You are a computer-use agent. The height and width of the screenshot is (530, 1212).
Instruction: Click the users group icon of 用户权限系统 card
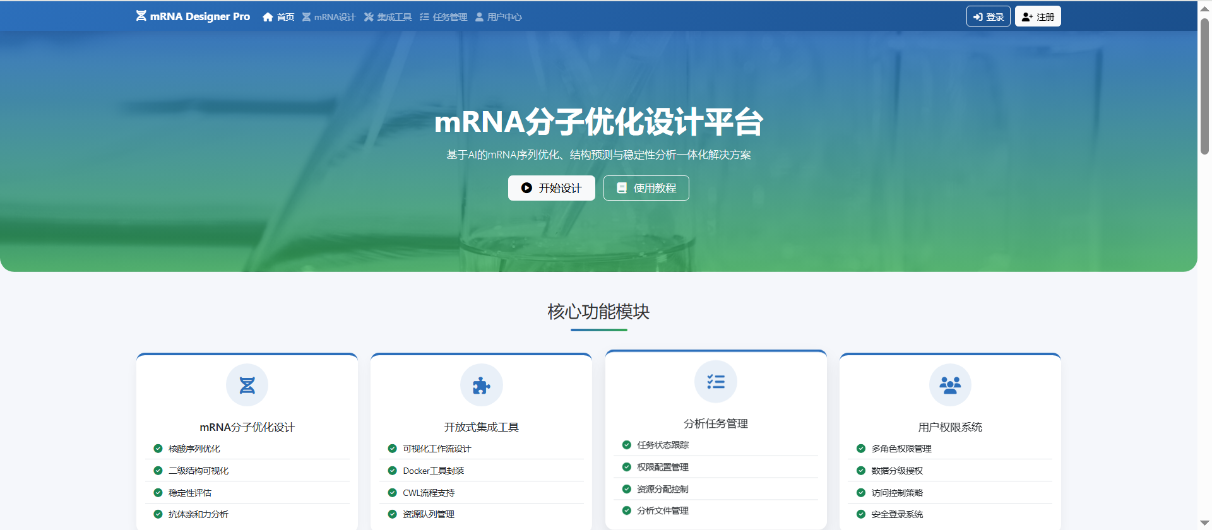click(950, 385)
